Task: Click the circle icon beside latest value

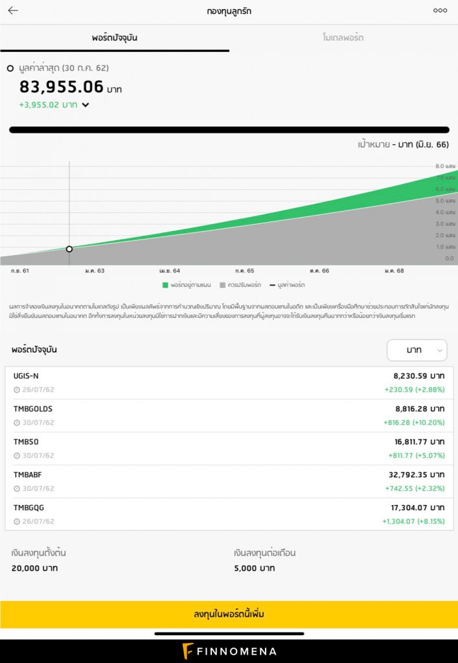Action: (10, 68)
